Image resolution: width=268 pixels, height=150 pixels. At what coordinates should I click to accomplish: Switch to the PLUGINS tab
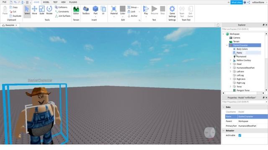point(73,2)
